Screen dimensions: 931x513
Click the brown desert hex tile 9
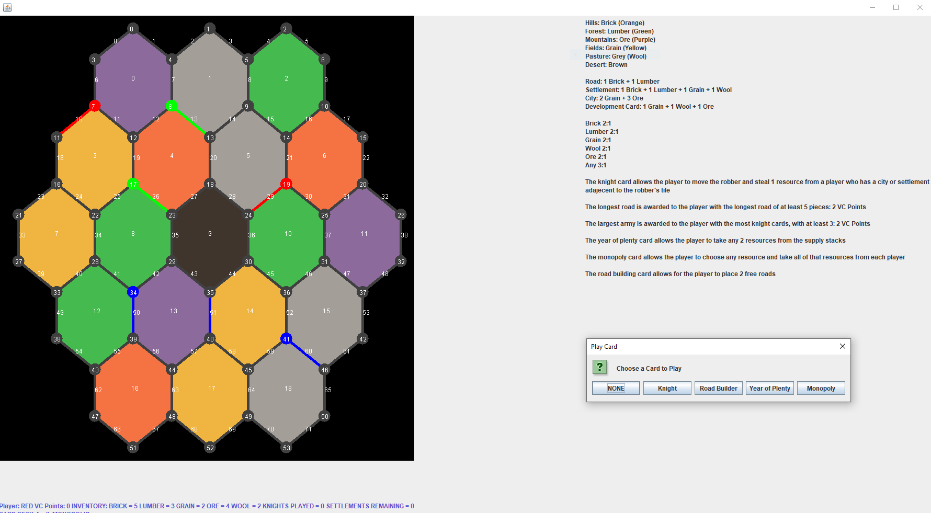pos(210,234)
